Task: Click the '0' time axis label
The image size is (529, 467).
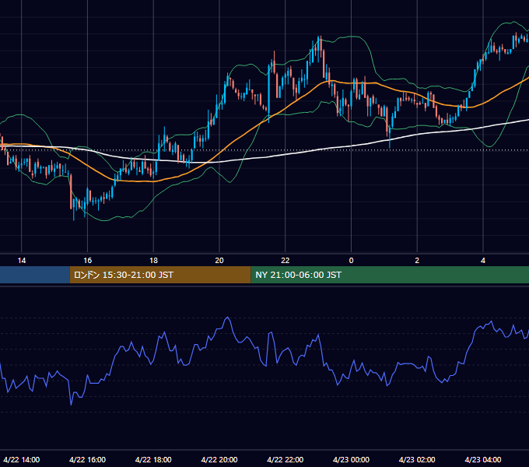Action: click(351, 260)
